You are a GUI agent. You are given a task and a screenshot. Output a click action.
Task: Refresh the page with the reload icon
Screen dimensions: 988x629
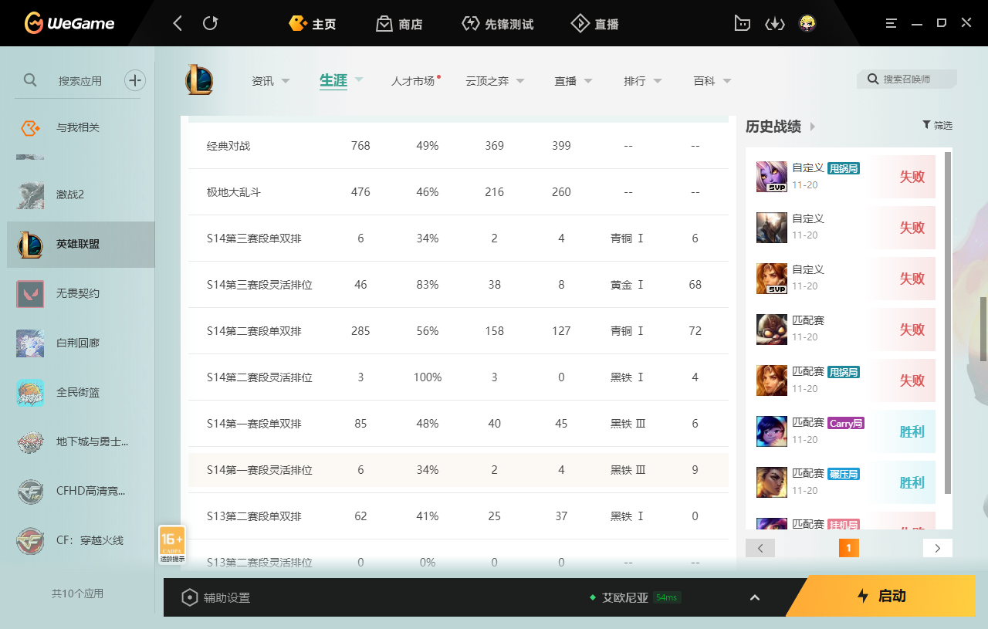[210, 23]
